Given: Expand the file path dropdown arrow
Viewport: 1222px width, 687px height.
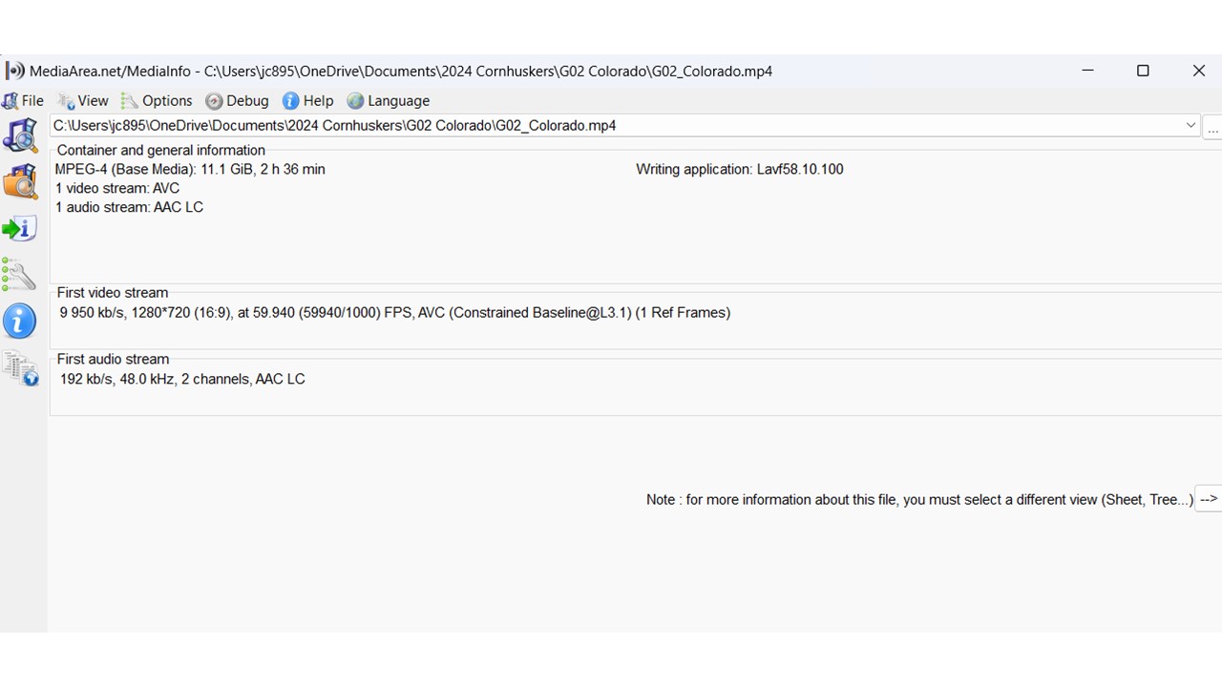Looking at the screenshot, I should tap(1190, 125).
